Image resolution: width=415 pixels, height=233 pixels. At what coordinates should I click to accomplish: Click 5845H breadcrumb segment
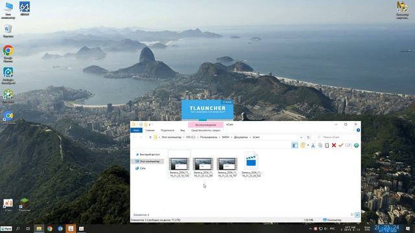click(x=226, y=137)
